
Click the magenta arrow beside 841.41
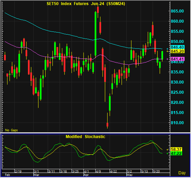click(167, 59)
